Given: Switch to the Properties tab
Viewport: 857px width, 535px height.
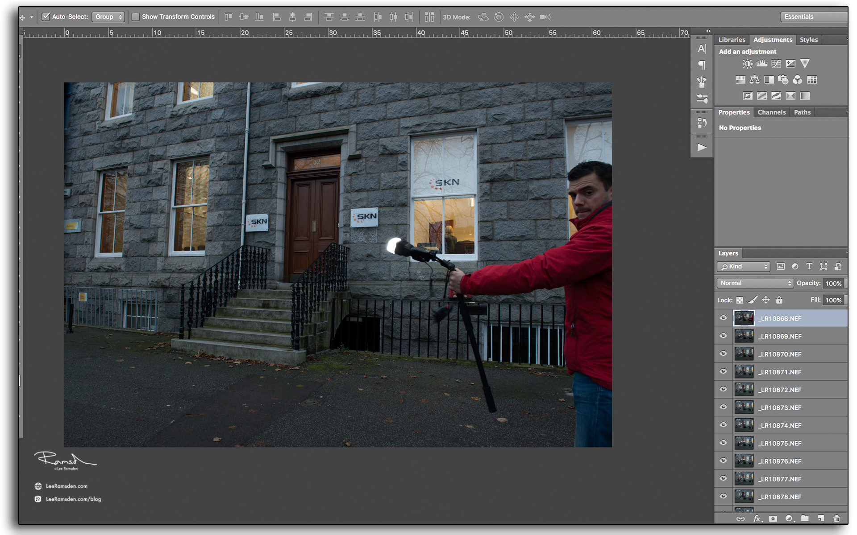Looking at the screenshot, I should pos(734,112).
